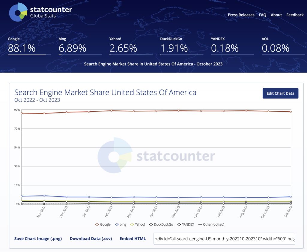The image size is (307, 252).
Task: Open the FAQ page
Action: pos(263,15)
